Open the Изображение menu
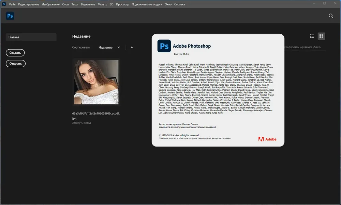Screen dimensions: 341x205 pyautogui.click(x=50, y=4)
